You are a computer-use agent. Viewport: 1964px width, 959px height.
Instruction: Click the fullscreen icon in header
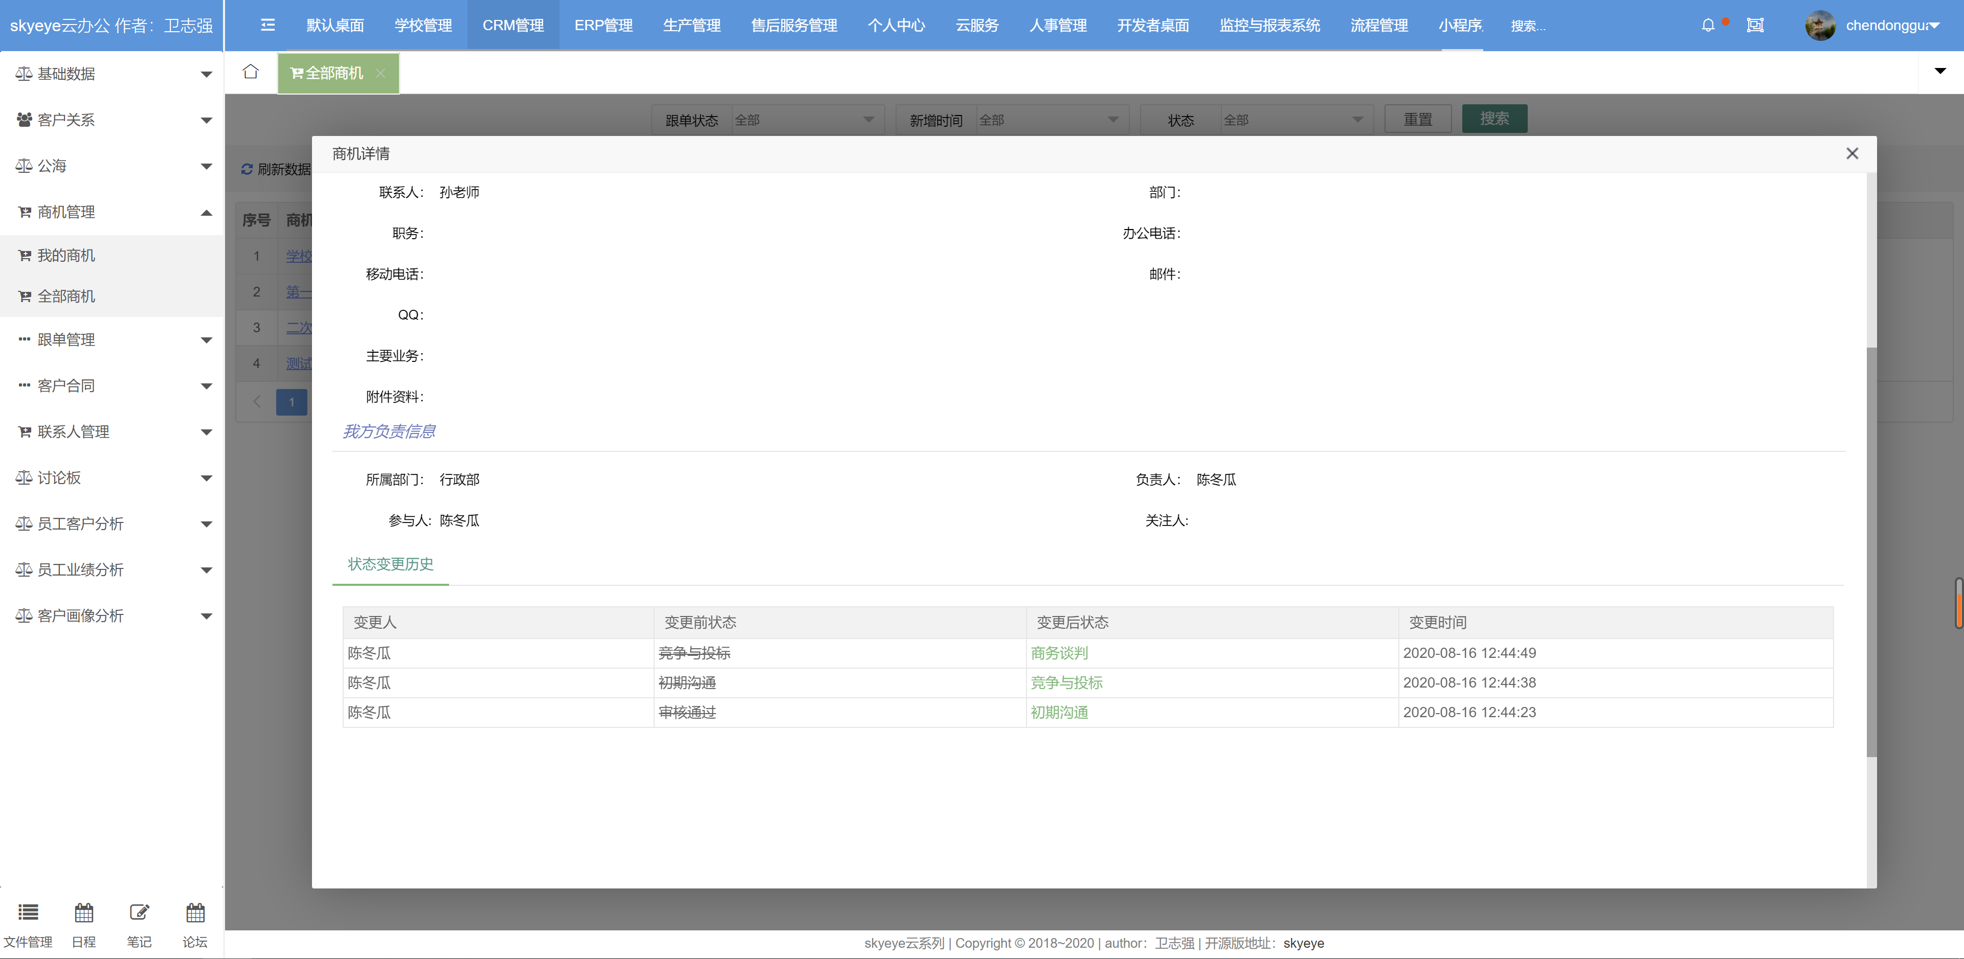pos(1755,25)
